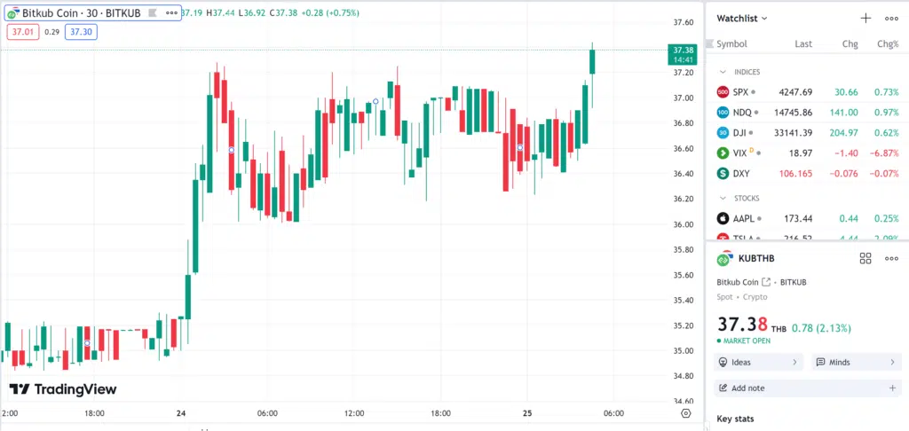Open the Ideas section

[x=759, y=362]
